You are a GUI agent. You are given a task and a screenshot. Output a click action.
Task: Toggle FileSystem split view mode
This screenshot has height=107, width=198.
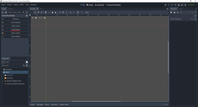(x=27, y=62)
